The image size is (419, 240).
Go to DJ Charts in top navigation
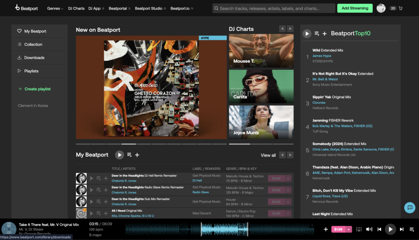[x=76, y=8]
